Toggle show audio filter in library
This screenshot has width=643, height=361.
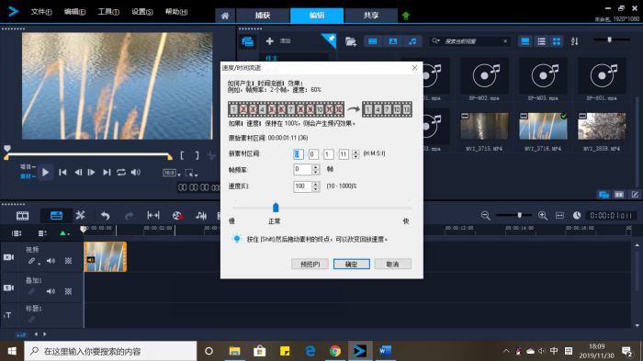tap(412, 41)
